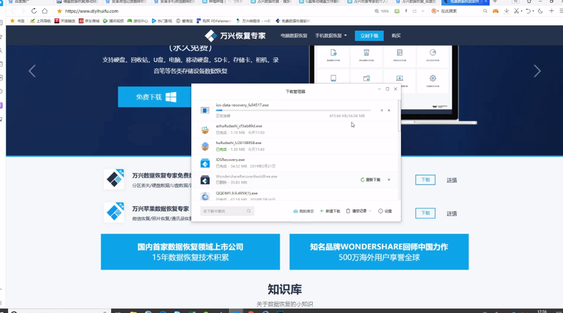Click the URL www.diyihuifu.com address field

point(91,11)
